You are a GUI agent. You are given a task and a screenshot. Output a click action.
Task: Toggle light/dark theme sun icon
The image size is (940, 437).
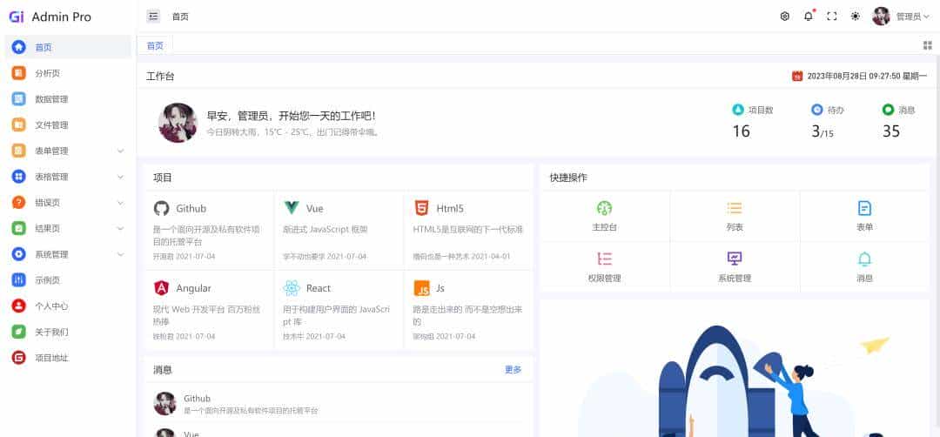856,17
